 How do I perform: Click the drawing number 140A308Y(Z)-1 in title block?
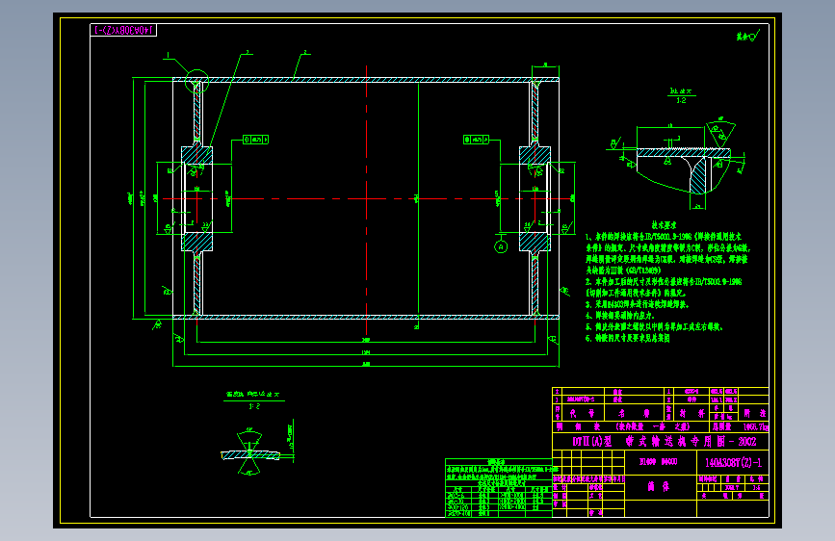[733, 463]
